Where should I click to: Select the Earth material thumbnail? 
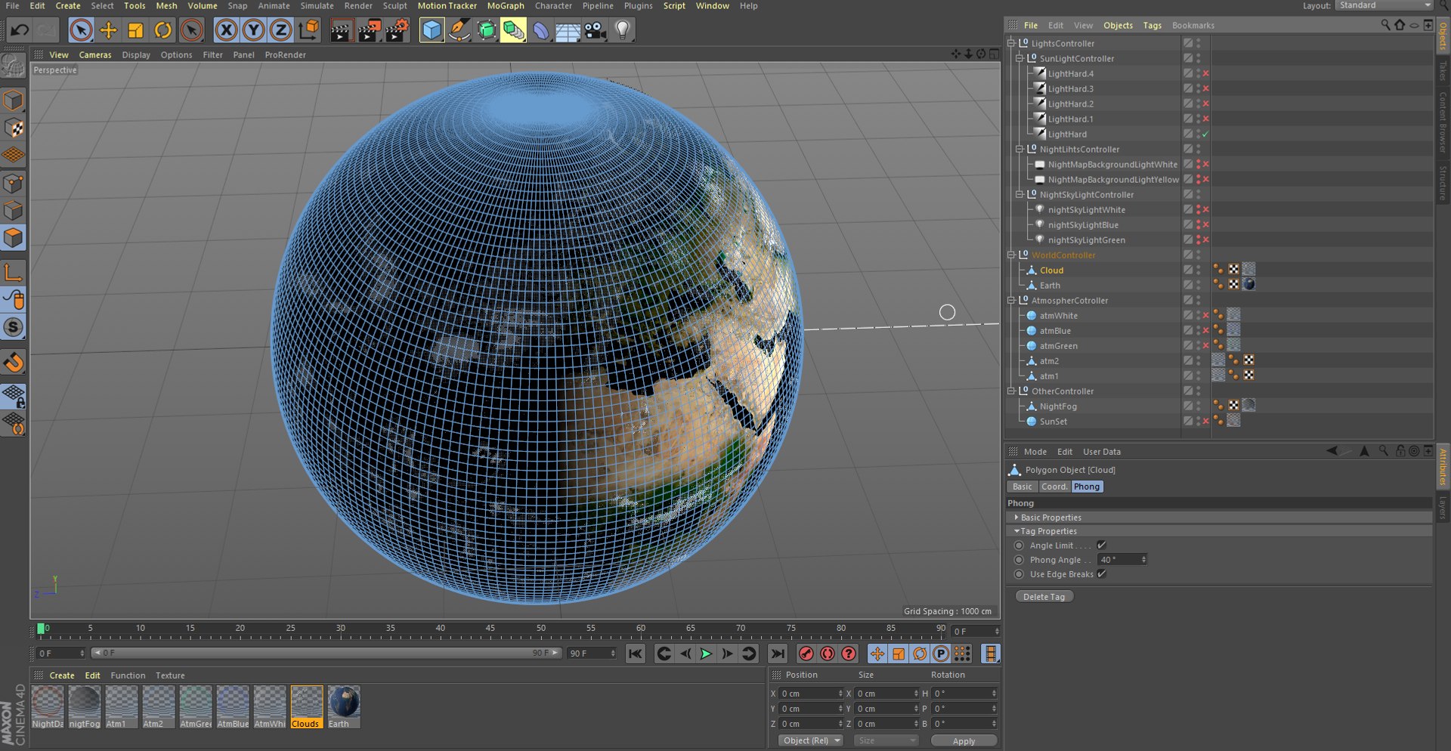(344, 707)
